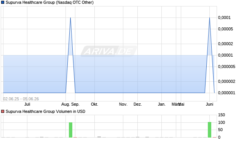Click the 'Juli' x-axis label
Viewport: 236px width, 141px height.
click(27, 104)
